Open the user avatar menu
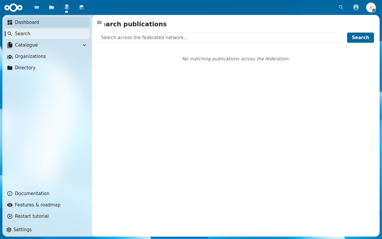 pos(371,7)
